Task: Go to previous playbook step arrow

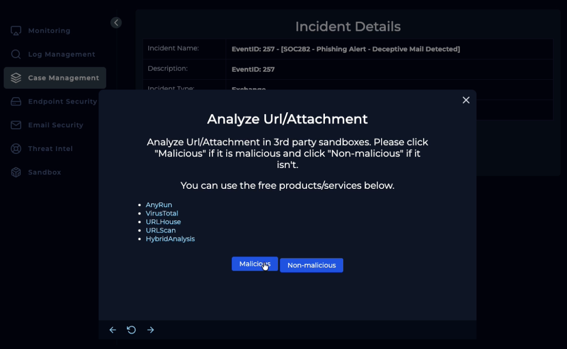Action: pos(113,330)
